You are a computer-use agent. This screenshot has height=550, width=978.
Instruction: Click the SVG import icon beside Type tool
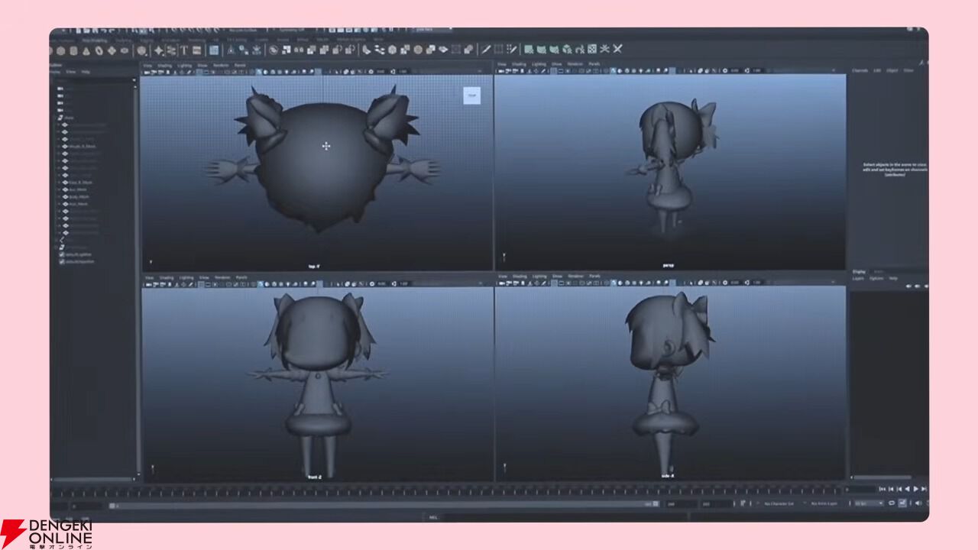196,50
